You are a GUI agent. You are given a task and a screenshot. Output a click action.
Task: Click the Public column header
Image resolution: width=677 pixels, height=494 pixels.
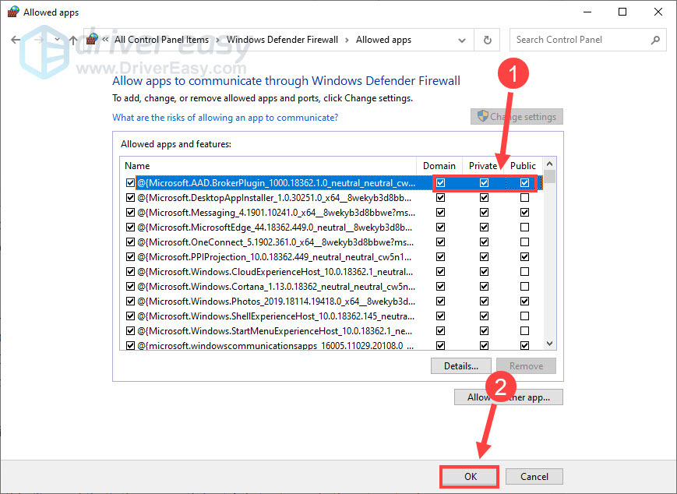pos(523,166)
